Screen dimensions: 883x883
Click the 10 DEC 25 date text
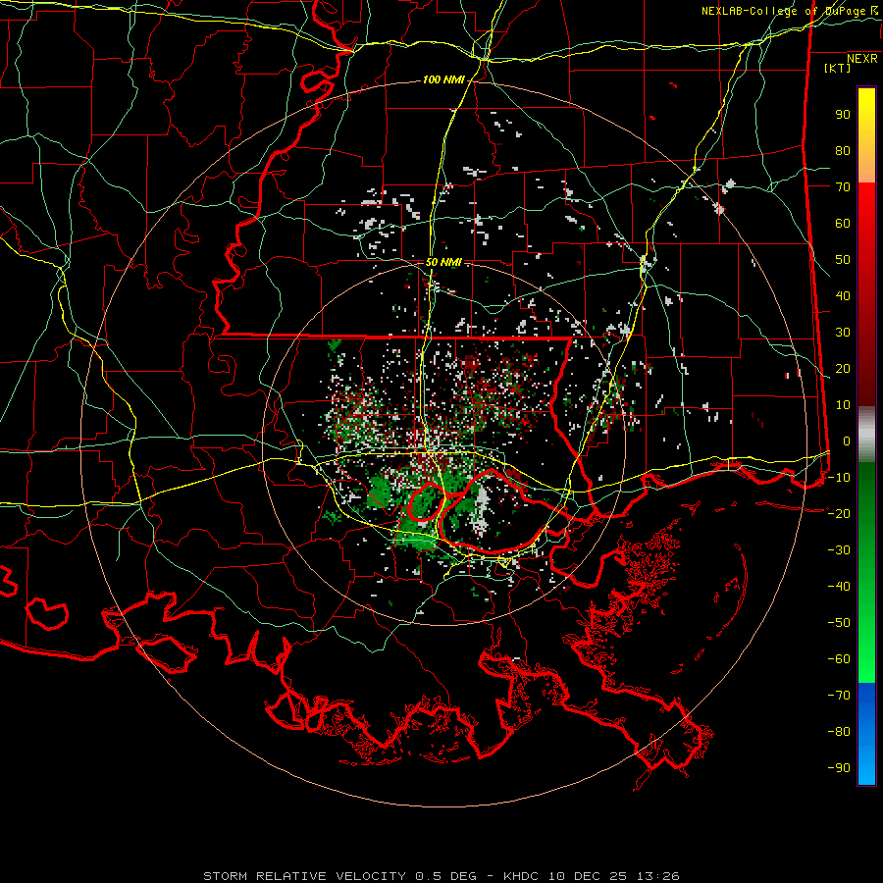[588, 876]
